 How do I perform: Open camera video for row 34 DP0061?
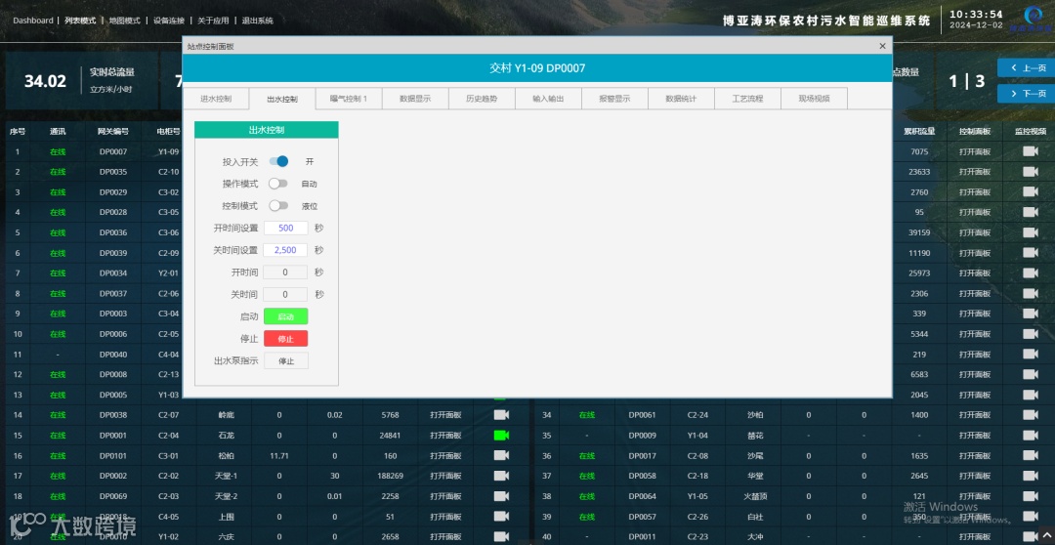point(1031,415)
